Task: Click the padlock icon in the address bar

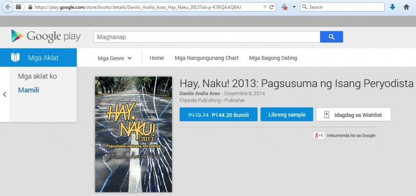Action: [30, 7]
